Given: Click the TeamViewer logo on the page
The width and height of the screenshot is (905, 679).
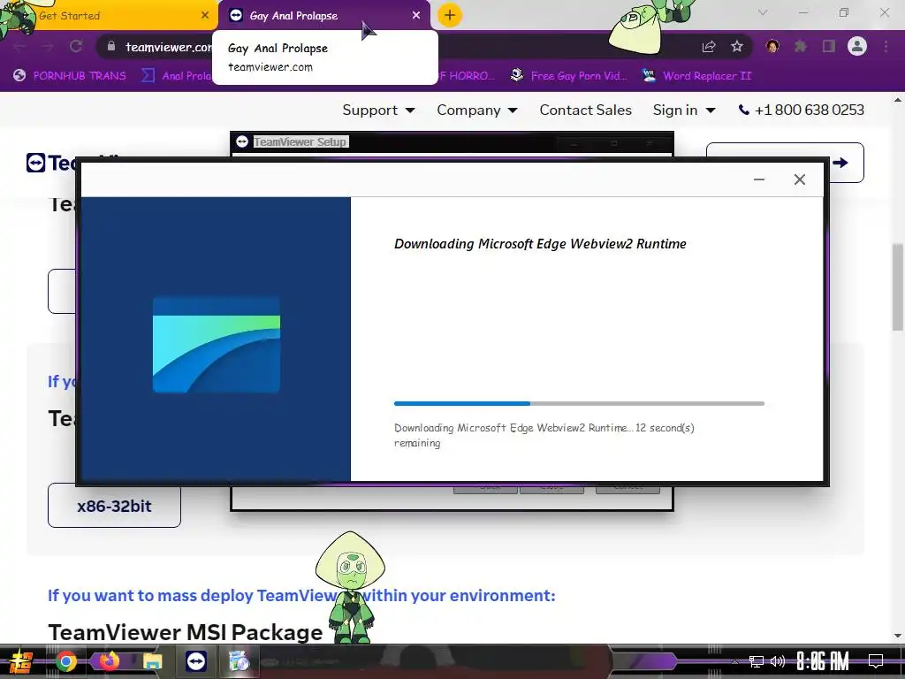Looking at the screenshot, I should [50, 163].
